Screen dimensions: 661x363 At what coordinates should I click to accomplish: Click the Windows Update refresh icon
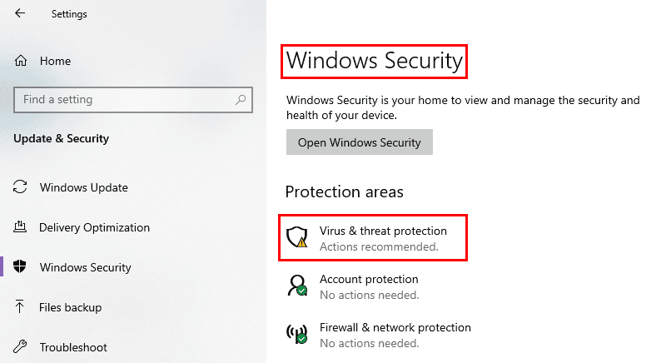click(20, 186)
